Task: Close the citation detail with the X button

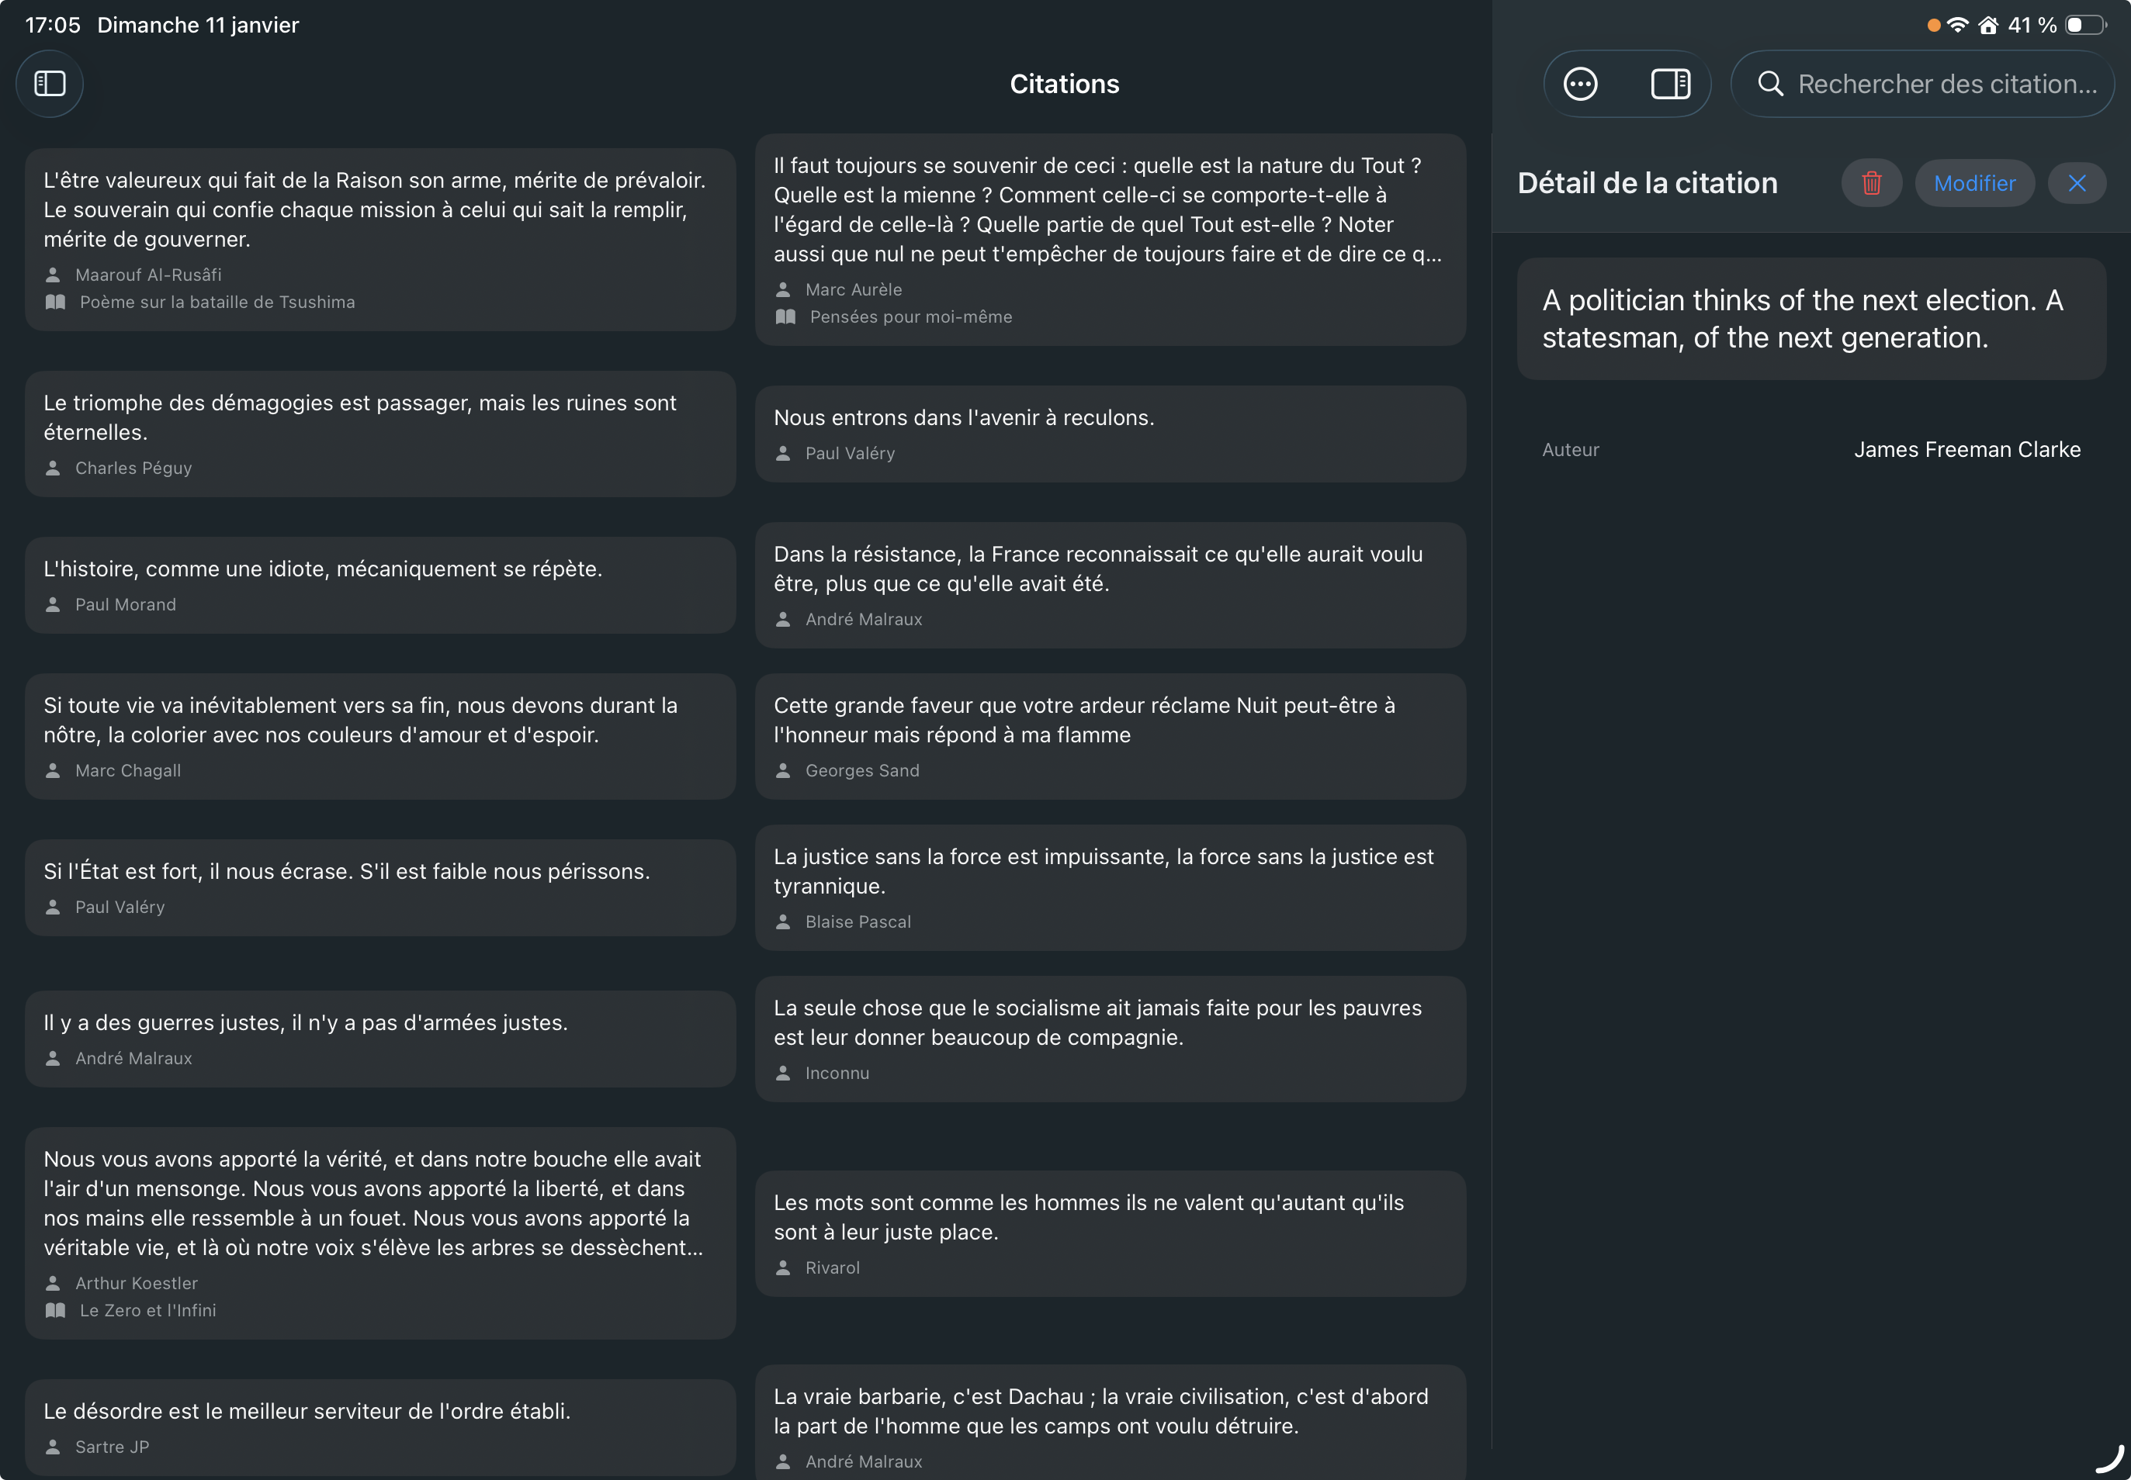Action: [2076, 183]
